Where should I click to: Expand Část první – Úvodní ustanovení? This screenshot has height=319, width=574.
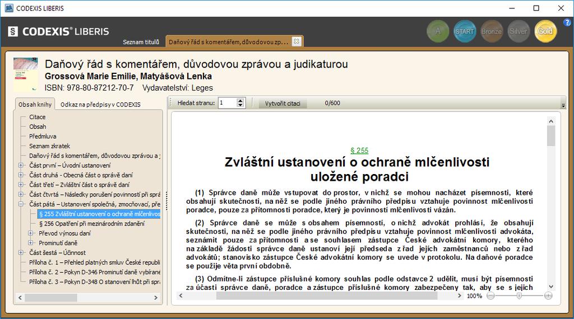click(21, 165)
